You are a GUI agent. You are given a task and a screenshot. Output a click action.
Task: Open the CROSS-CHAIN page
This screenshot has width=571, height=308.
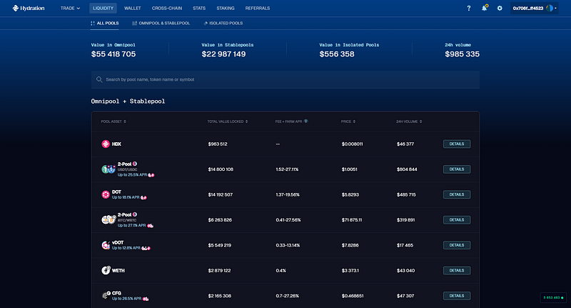pyautogui.click(x=167, y=8)
